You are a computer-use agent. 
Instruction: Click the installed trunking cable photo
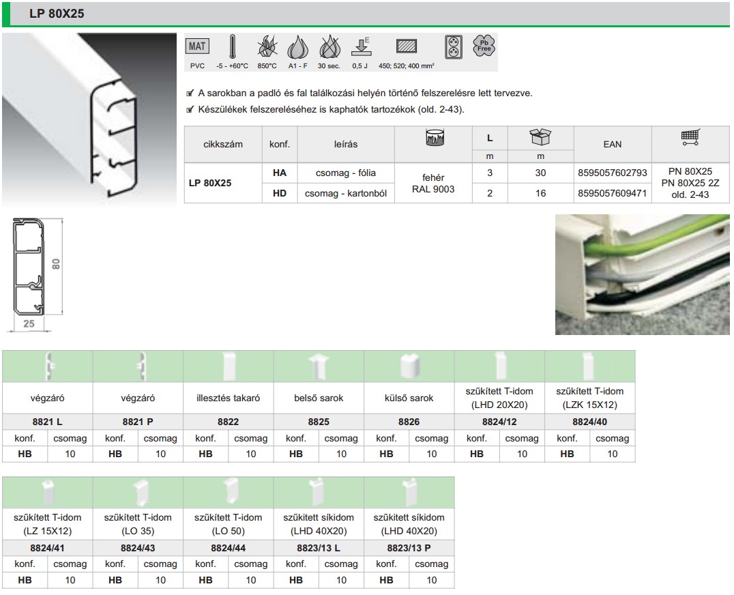point(642,274)
